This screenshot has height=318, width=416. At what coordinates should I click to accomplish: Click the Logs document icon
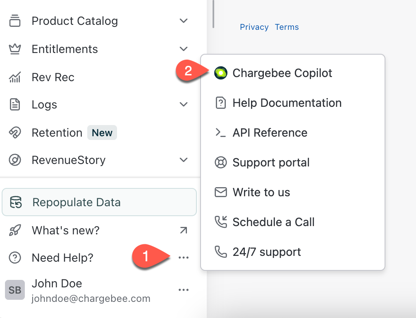(x=15, y=104)
